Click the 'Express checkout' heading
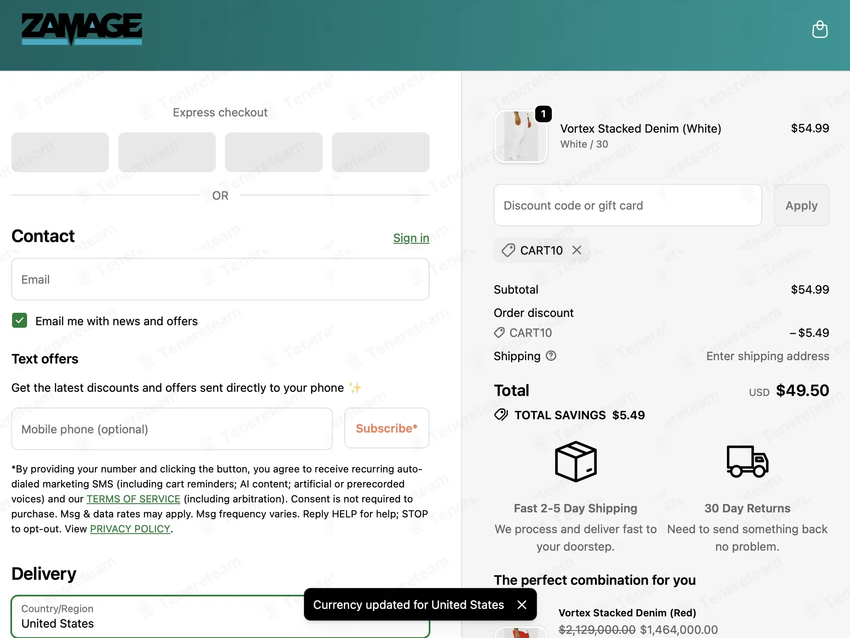The height and width of the screenshot is (638, 850). pyautogui.click(x=220, y=112)
